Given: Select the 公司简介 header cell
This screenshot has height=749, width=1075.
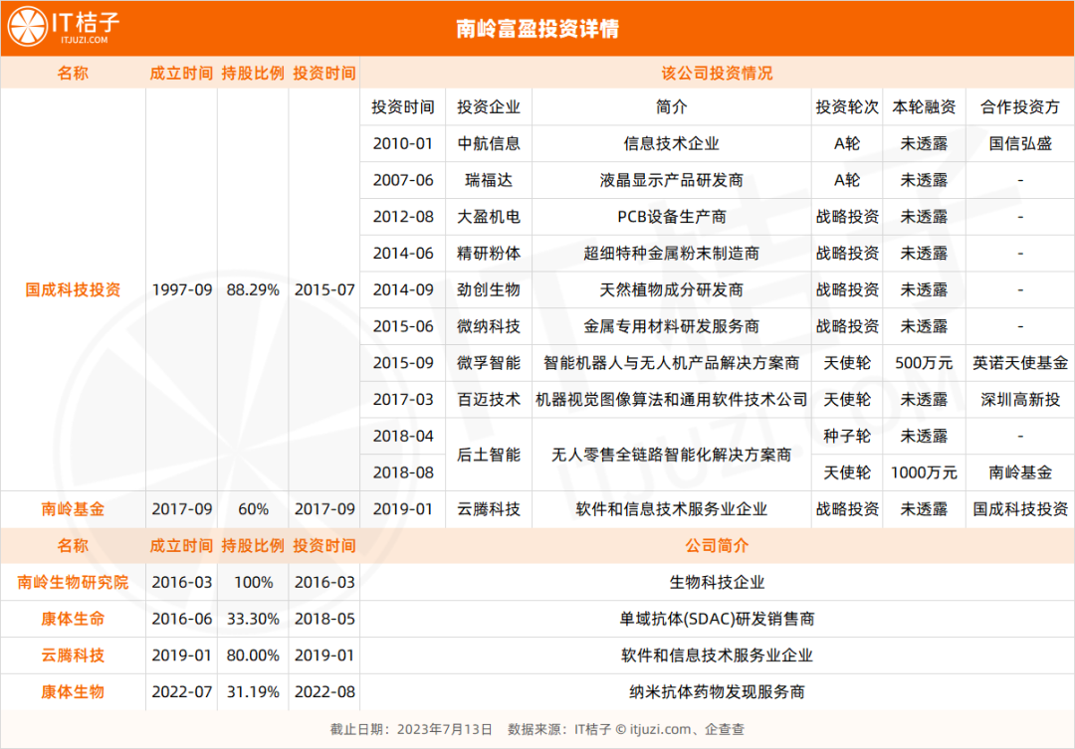Looking at the screenshot, I should coord(717,545).
